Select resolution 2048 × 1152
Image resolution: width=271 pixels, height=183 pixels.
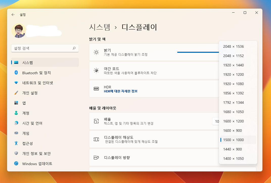coord(238,56)
